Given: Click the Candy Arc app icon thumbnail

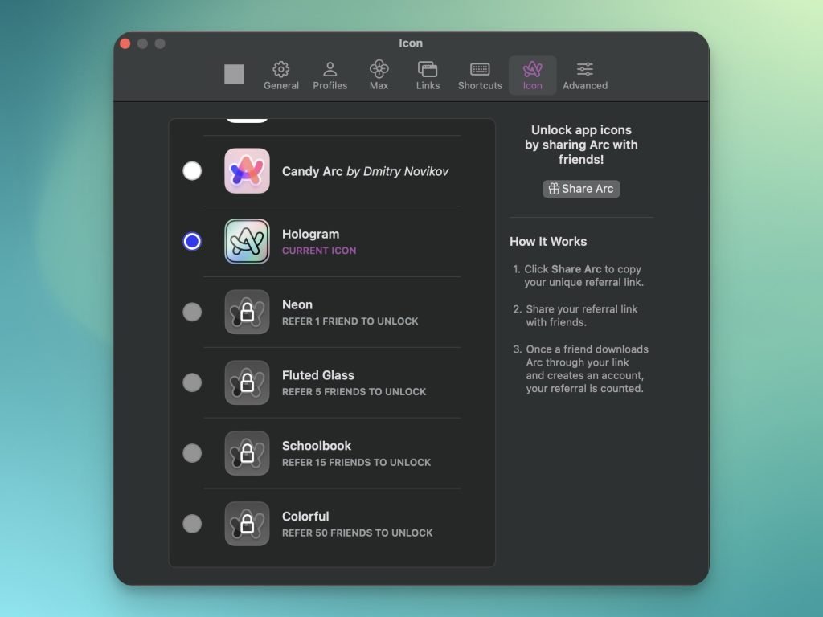Looking at the screenshot, I should [x=248, y=170].
